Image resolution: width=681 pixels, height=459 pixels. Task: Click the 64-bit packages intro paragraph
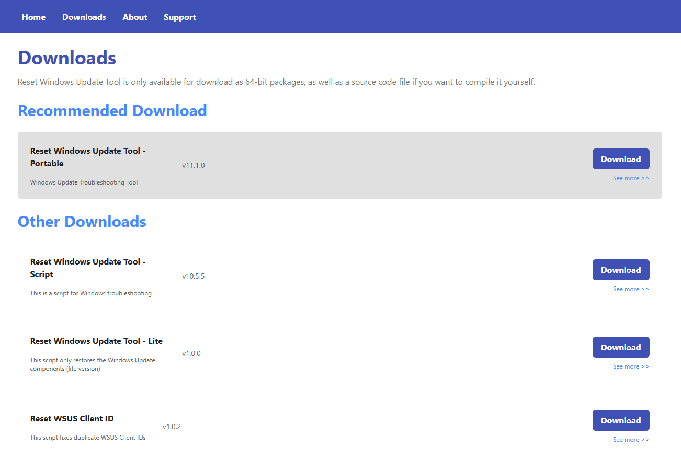click(276, 82)
